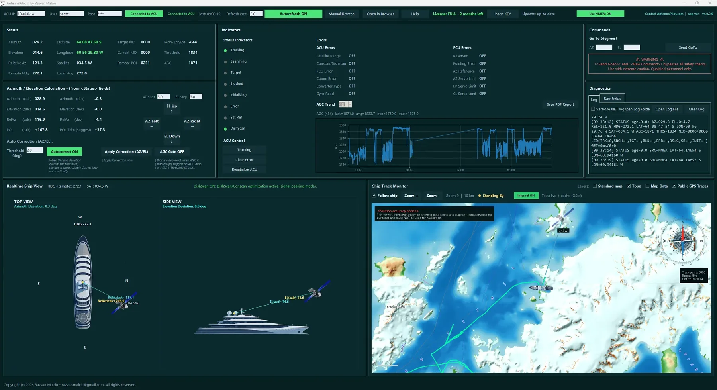The image size is (717, 390).
Task: Click the Searching status indicator dot
Action: tap(225, 62)
